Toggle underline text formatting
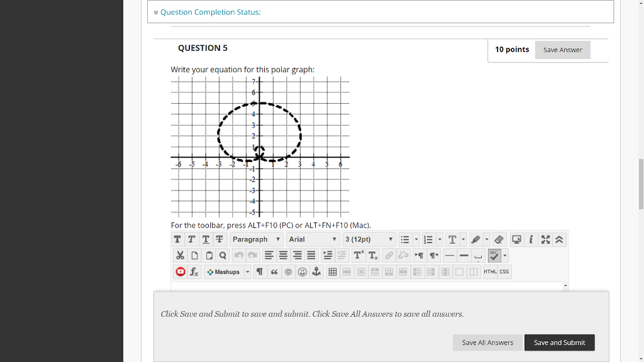The image size is (644, 362). pos(206,239)
